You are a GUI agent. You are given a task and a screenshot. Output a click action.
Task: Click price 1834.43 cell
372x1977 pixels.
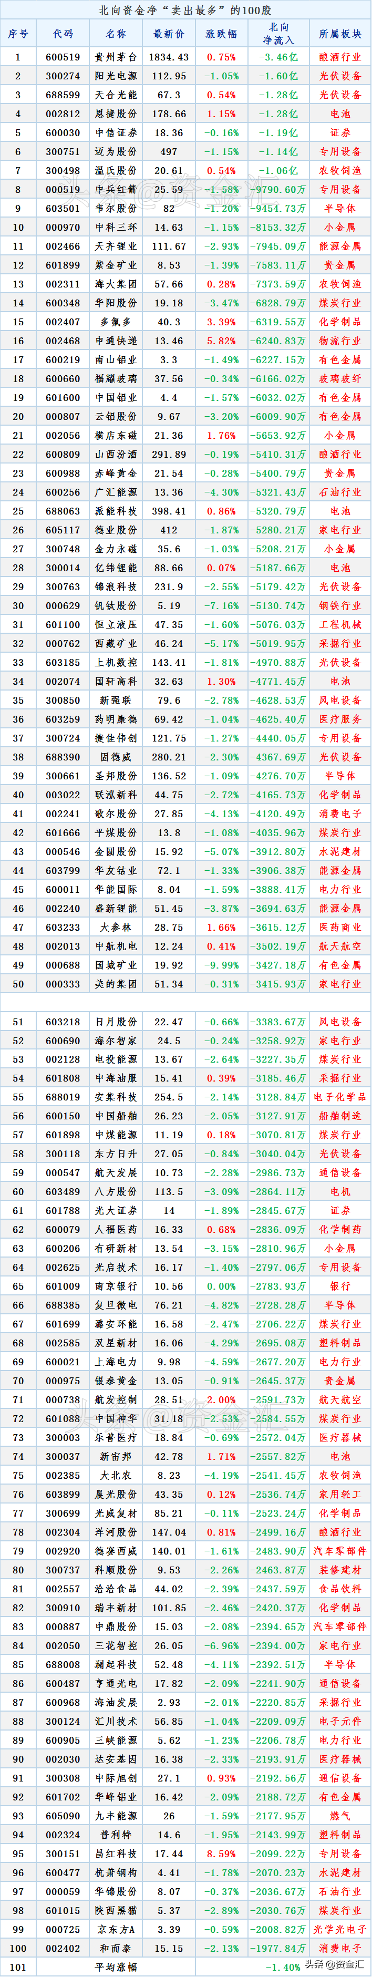tap(169, 57)
